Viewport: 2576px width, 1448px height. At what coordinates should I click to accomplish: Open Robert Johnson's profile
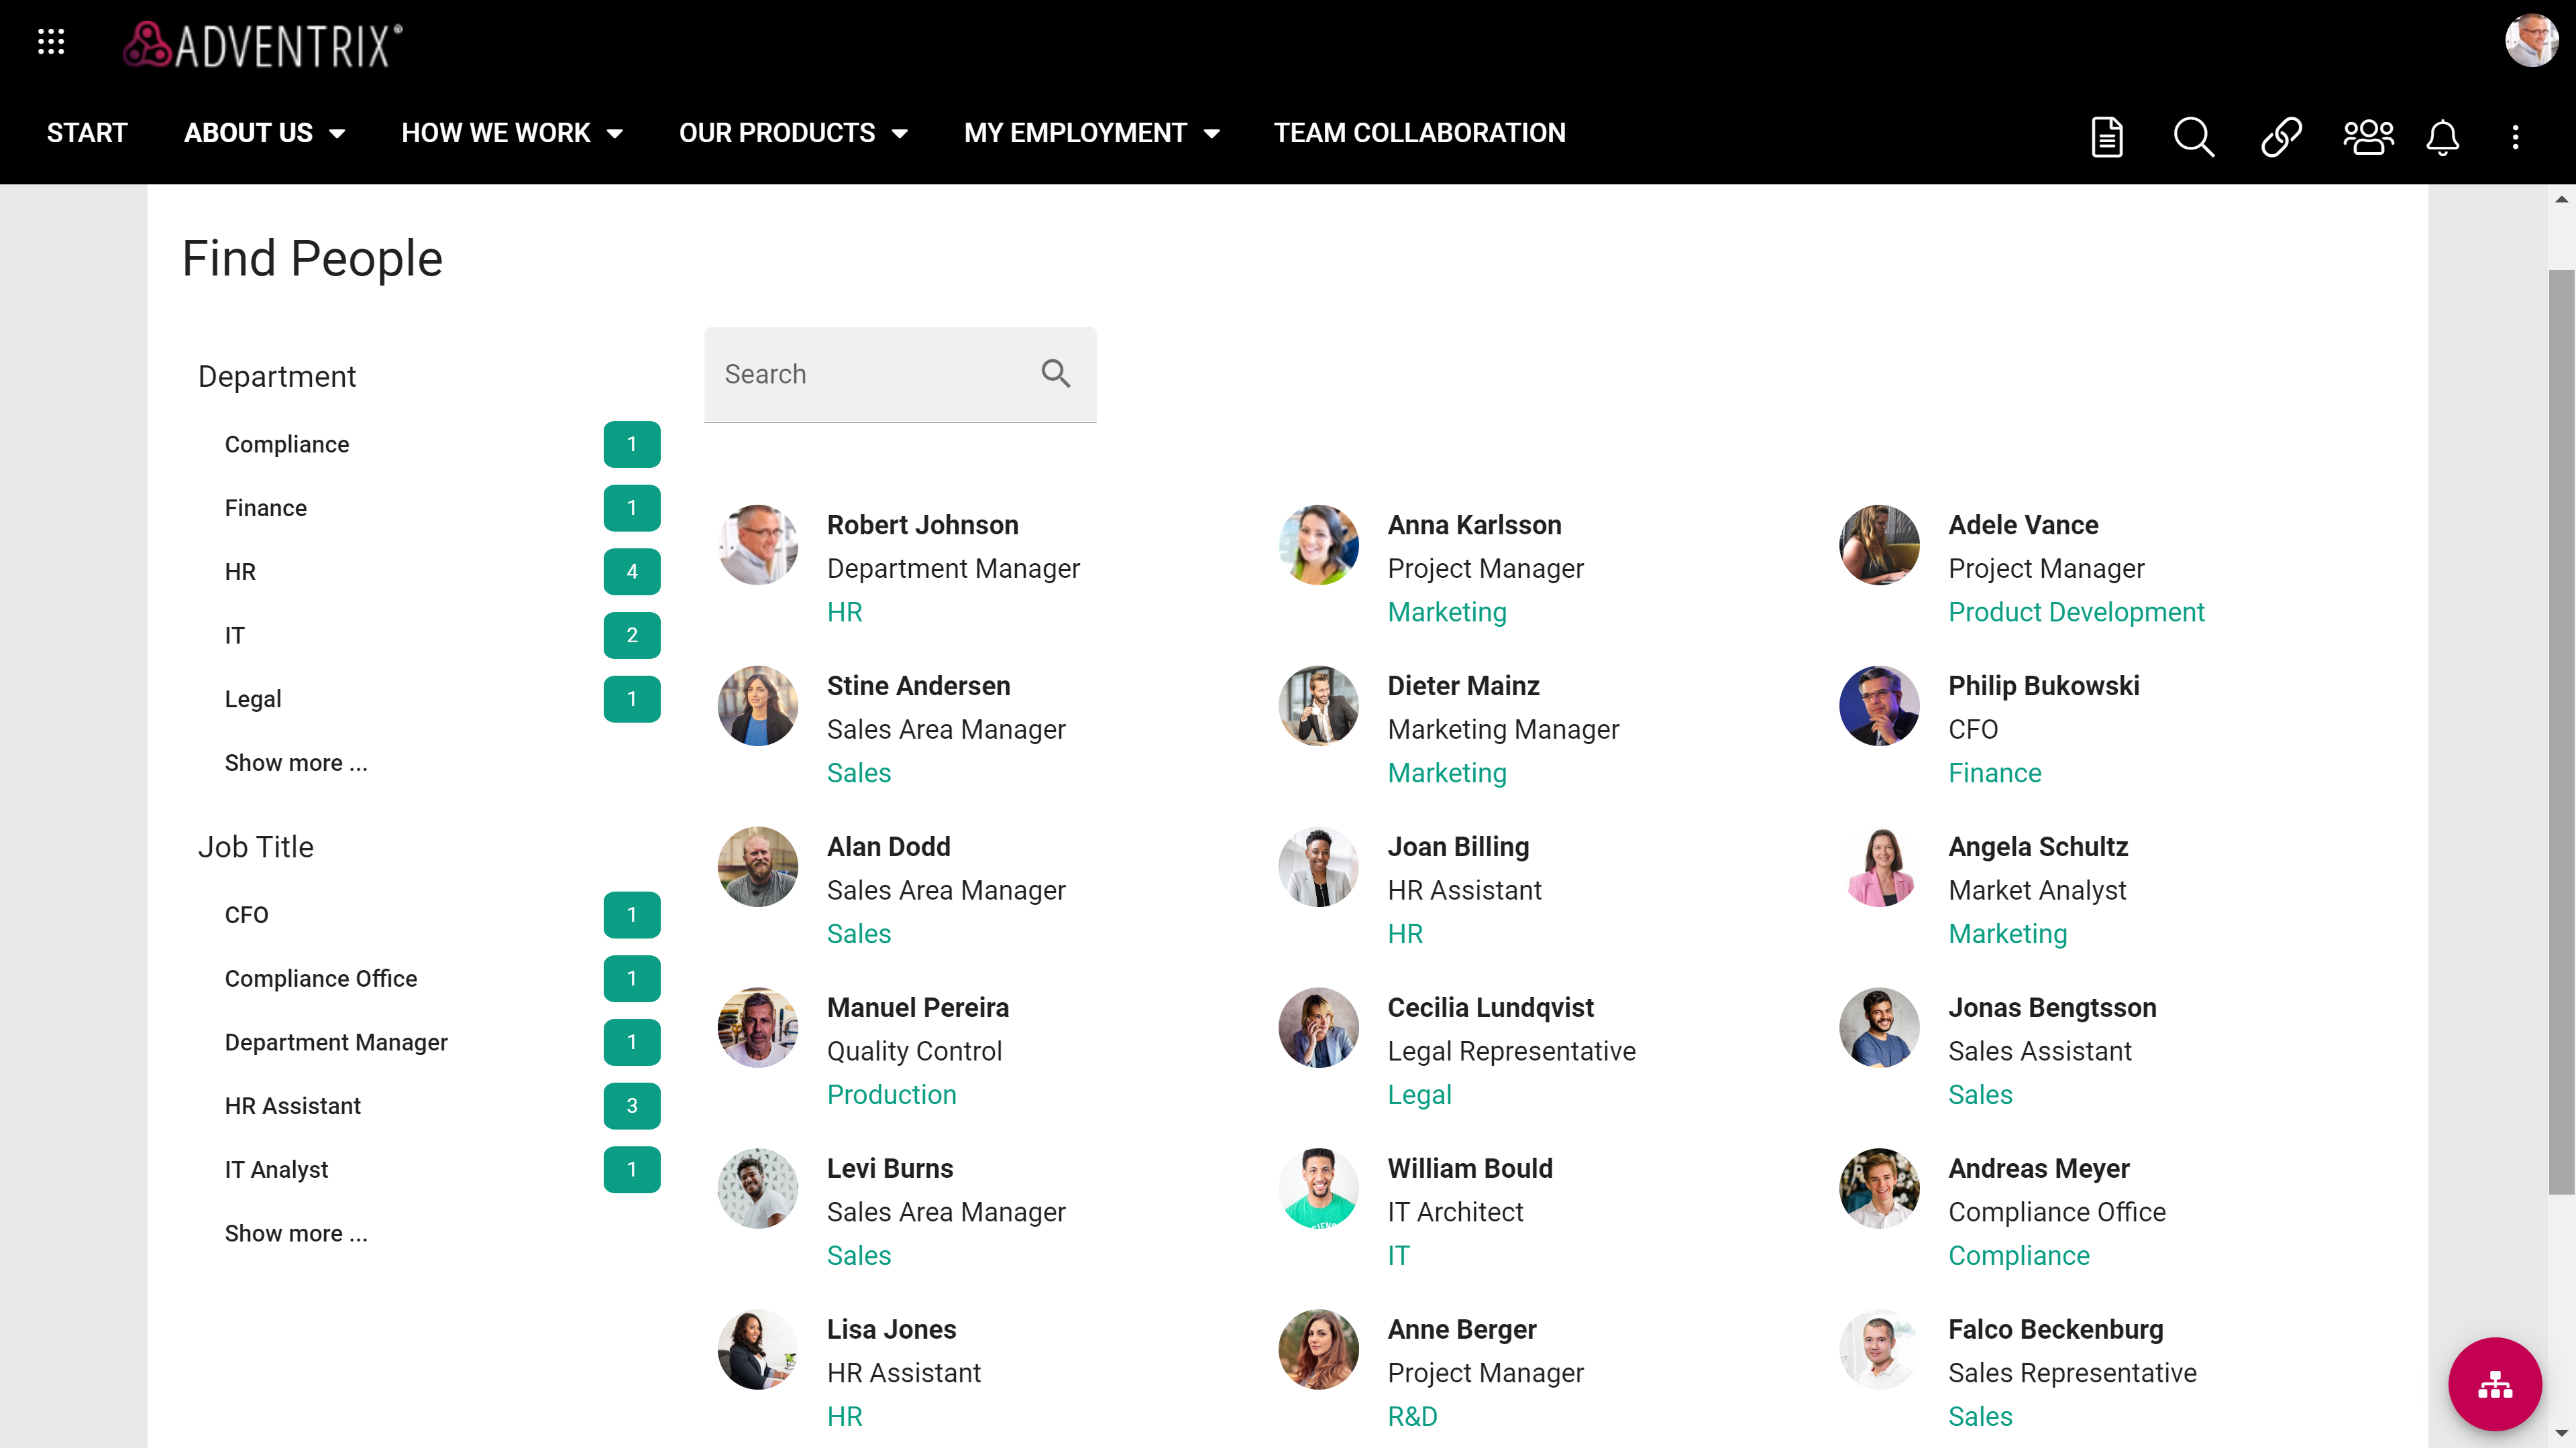pos(922,525)
